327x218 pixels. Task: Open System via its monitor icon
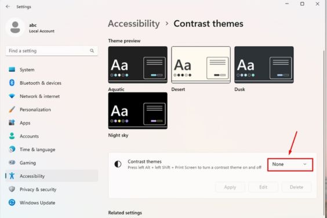point(12,70)
